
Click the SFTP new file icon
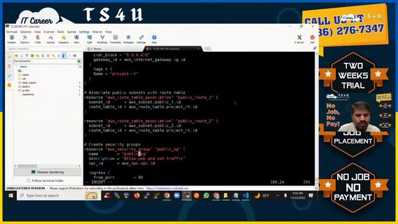click(x=43, y=55)
